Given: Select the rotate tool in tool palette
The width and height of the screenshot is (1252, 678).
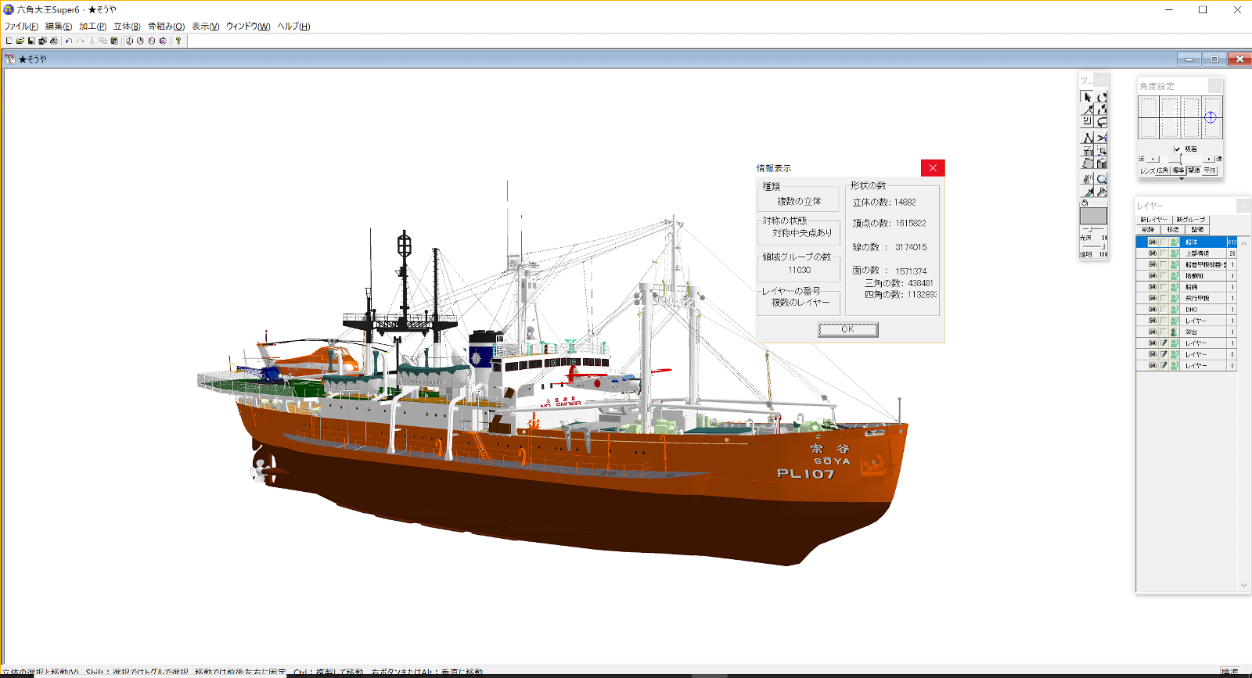Looking at the screenshot, I should pos(1101,97).
